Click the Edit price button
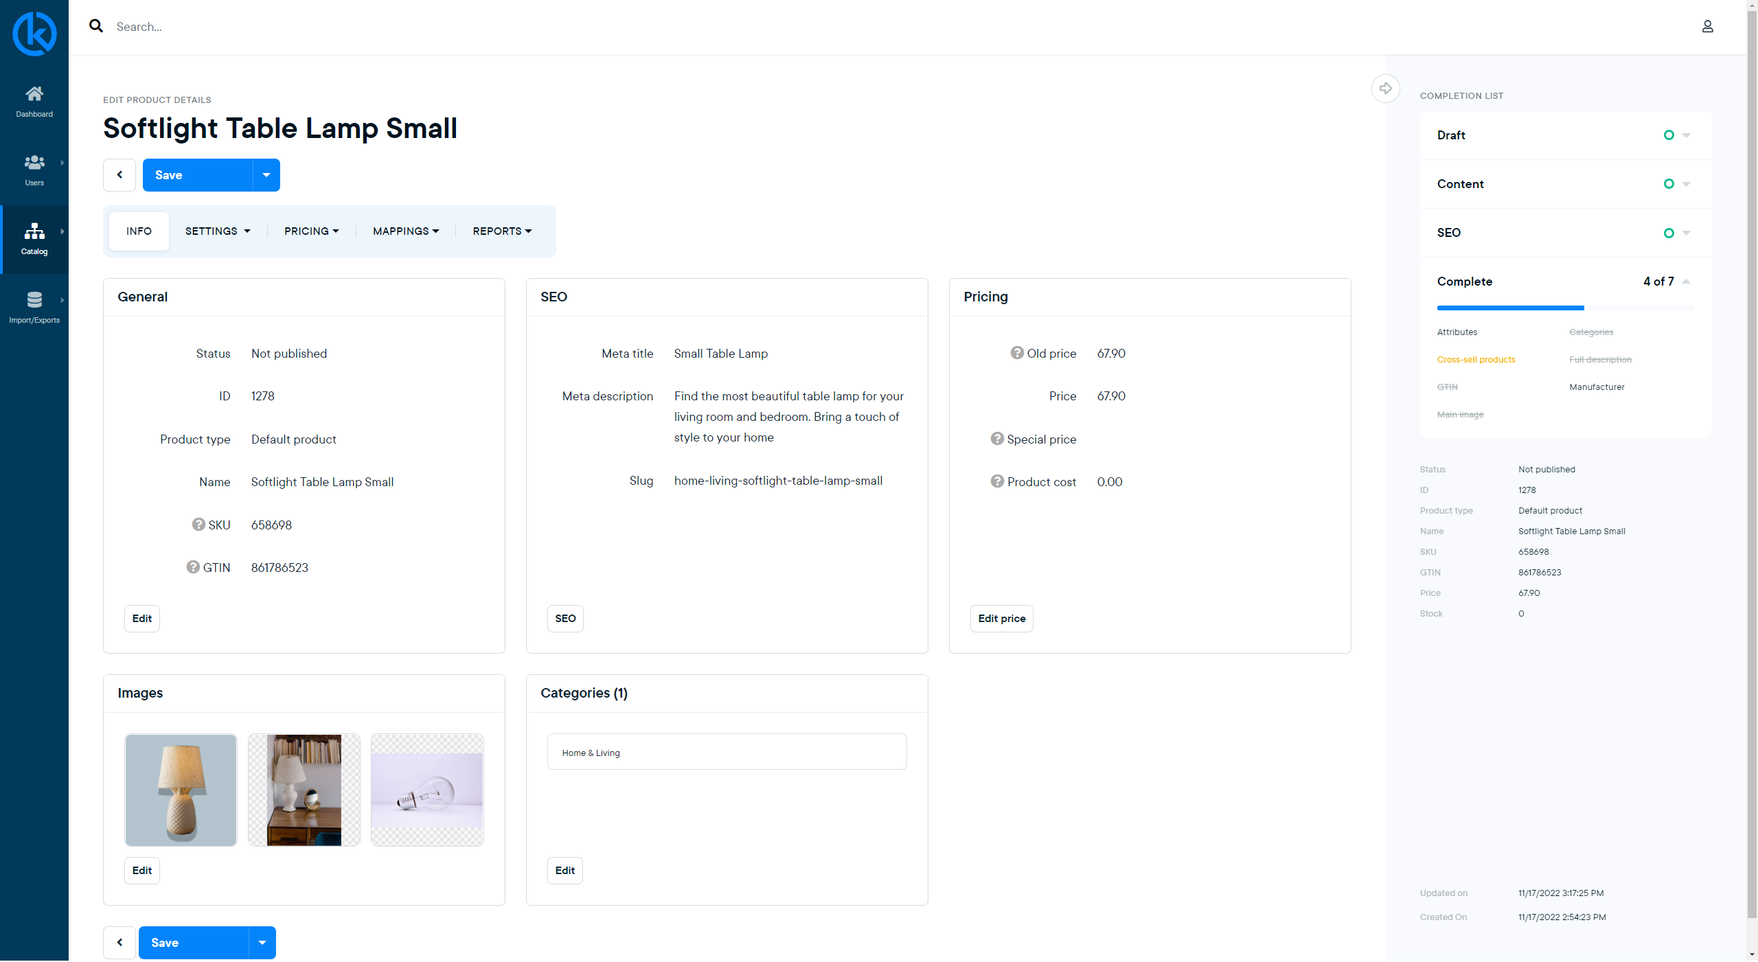1758x962 pixels. tap(1001, 619)
